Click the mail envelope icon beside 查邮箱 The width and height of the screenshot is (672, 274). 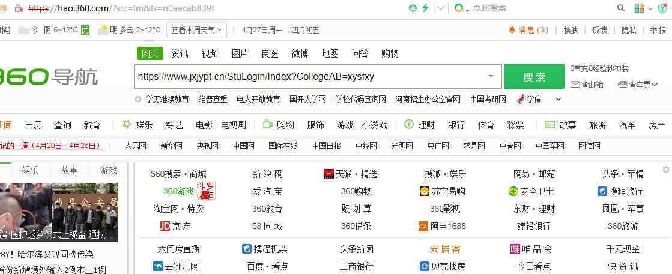pos(575,85)
